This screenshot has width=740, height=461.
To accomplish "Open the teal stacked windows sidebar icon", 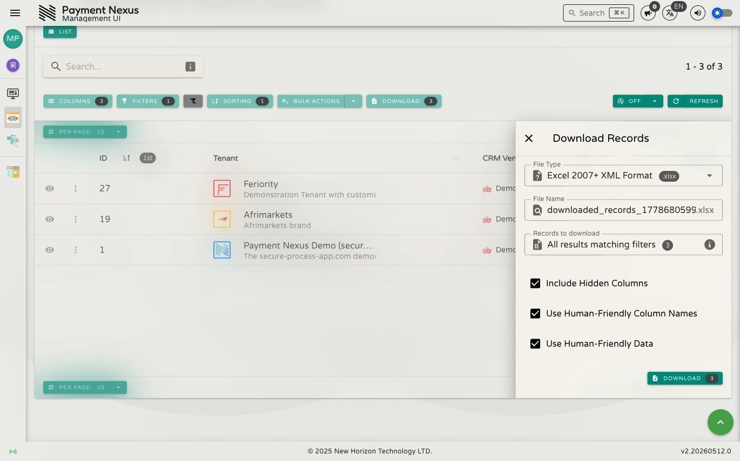I will [x=13, y=141].
